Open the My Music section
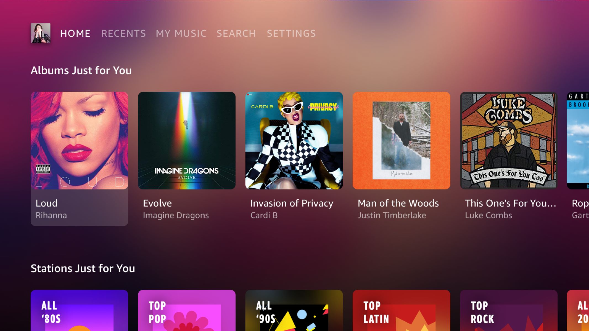 click(180, 33)
